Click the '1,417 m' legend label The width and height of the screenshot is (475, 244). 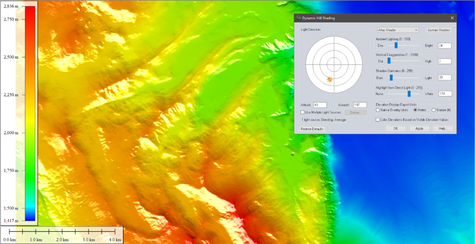point(11,220)
